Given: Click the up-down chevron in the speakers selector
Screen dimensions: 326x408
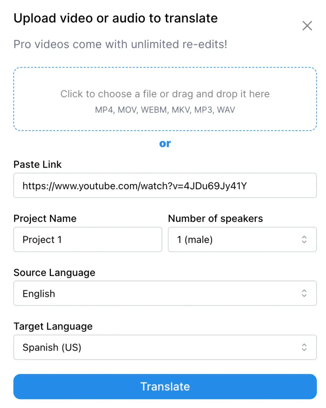Looking at the screenshot, I should click(x=304, y=240).
